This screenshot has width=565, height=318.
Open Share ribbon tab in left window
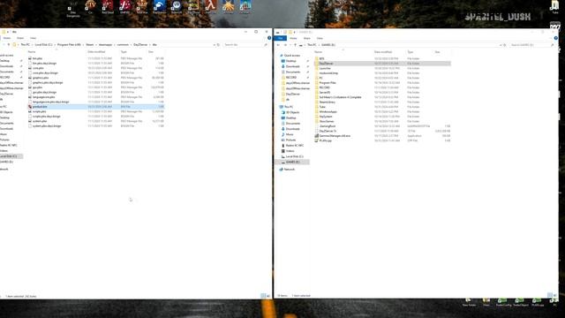(x=20, y=38)
